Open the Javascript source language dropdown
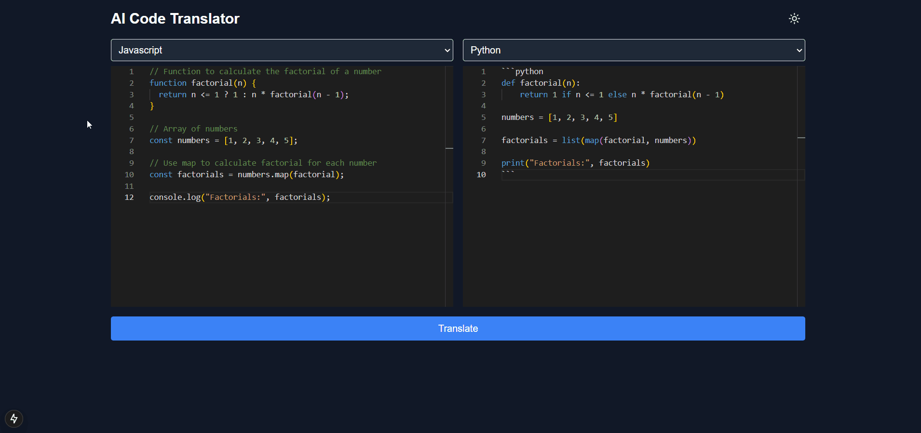921x433 pixels. pos(282,50)
